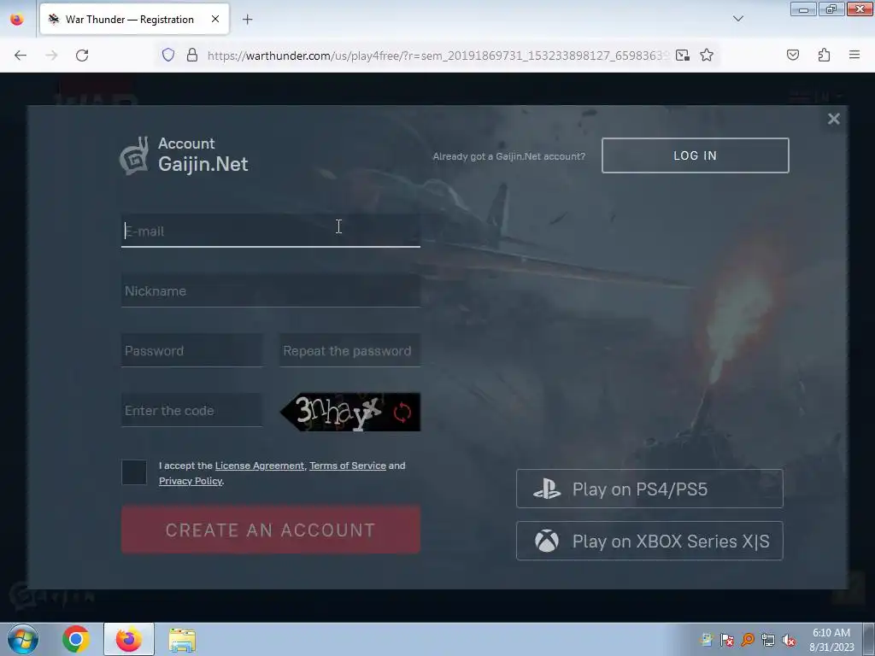Open the Extensions puzzle icon

[x=824, y=55]
